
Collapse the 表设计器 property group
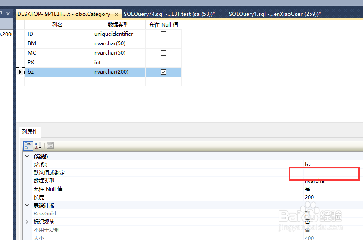click(x=27, y=205)
